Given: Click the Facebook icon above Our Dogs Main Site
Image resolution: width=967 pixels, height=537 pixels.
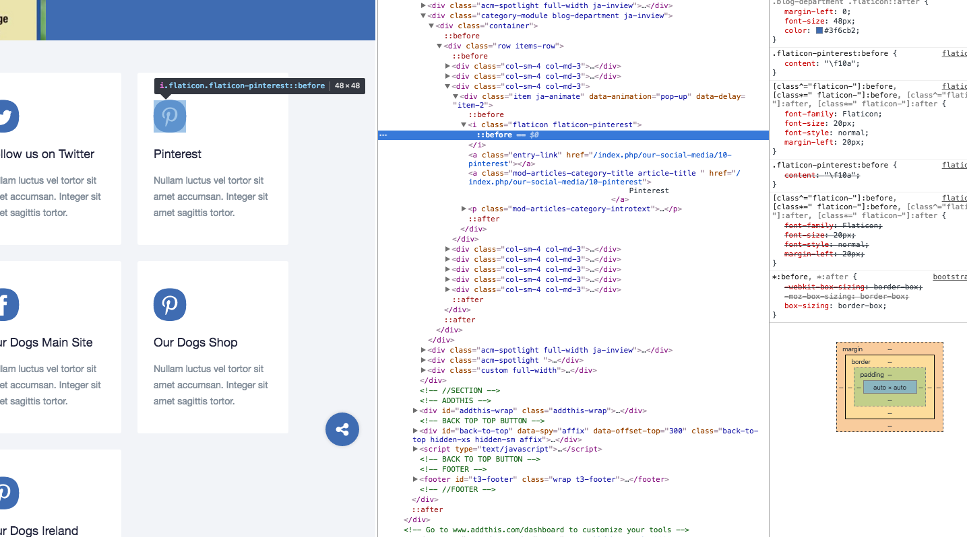Looking at the screenshot, I should [7, 305].
